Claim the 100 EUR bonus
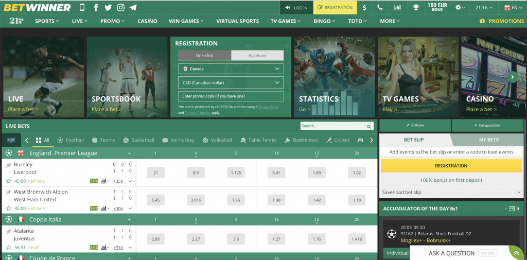Screen dimensions: 527x260 point(438,7)
